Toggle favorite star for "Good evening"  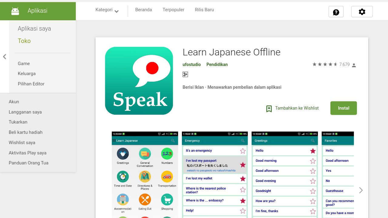click(313, 181)
